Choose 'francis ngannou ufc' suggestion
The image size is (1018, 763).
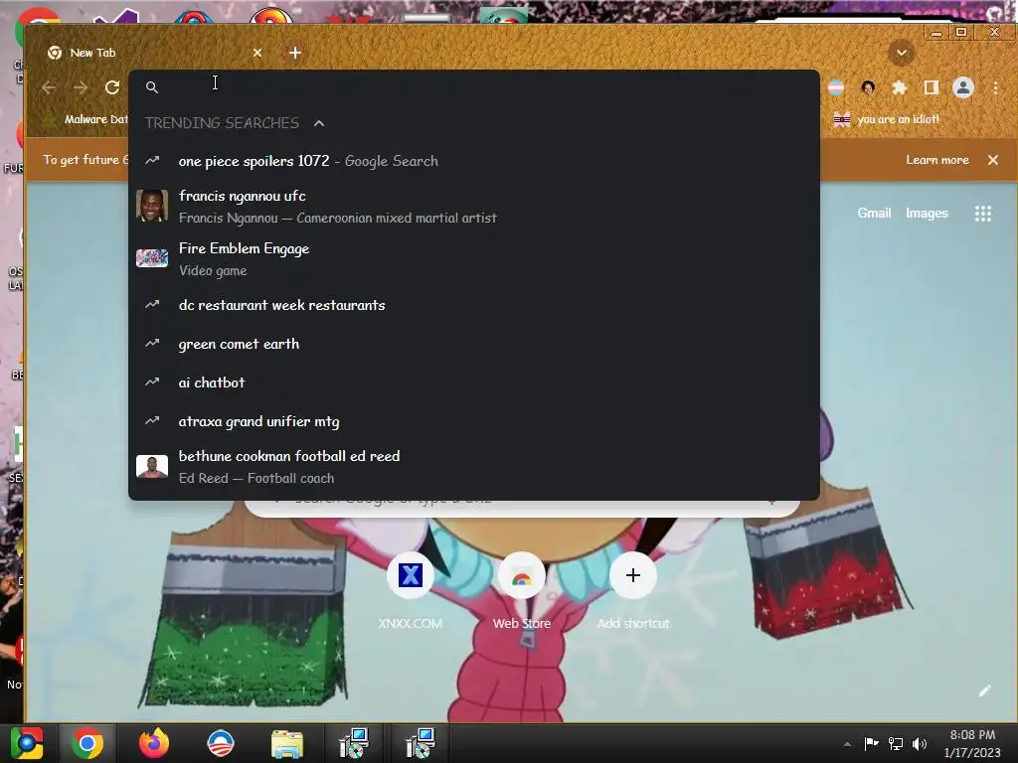click(474, 207)
